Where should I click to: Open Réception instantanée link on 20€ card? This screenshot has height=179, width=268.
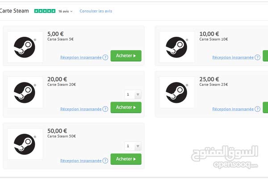[x=81, y=109]
